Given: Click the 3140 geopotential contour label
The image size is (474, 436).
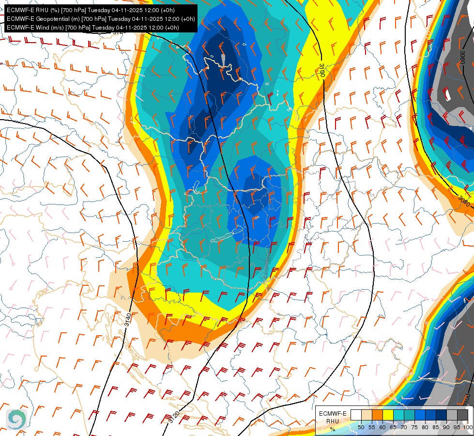Looking at the screenshot, I should (x=128, y=320).
